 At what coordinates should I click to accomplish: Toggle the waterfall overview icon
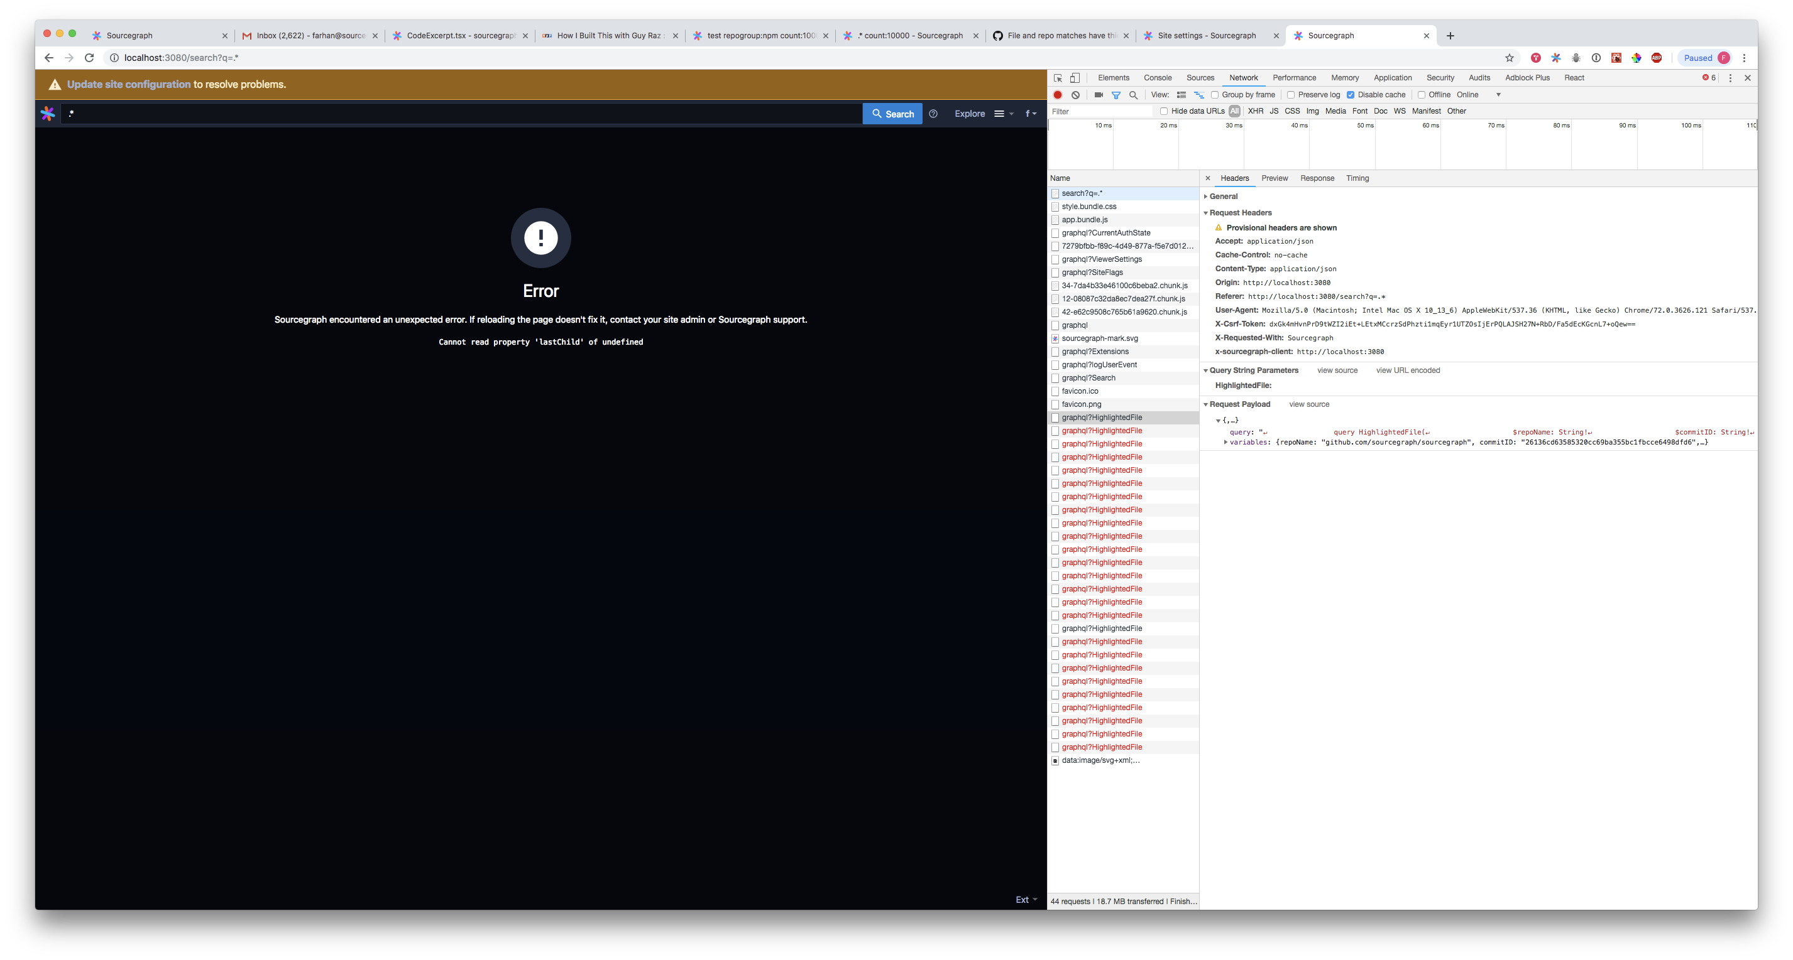click(1198, 95)
